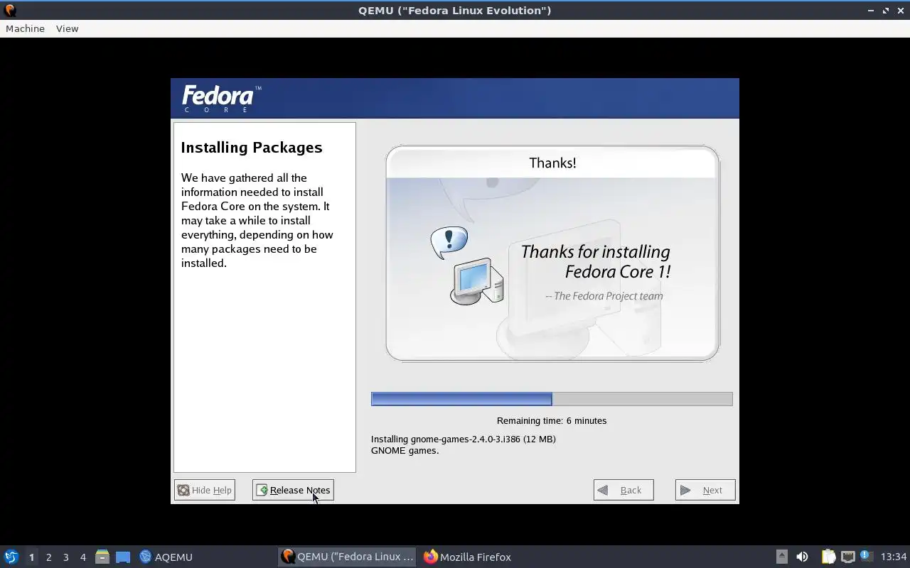Click the QEMU icon in title bar
The width and height of the screenshot is (910, 568).
click(x=10, y=10)
